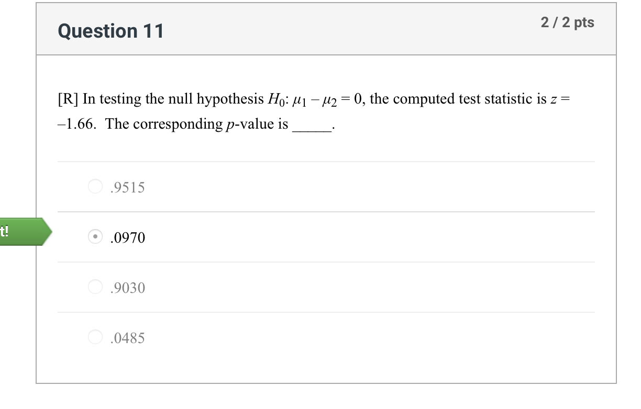Image resolution: width=641 pixels, height=409 pixels.
Task: Click the .9030 answer label text
Action: click(x=127, y=287)
